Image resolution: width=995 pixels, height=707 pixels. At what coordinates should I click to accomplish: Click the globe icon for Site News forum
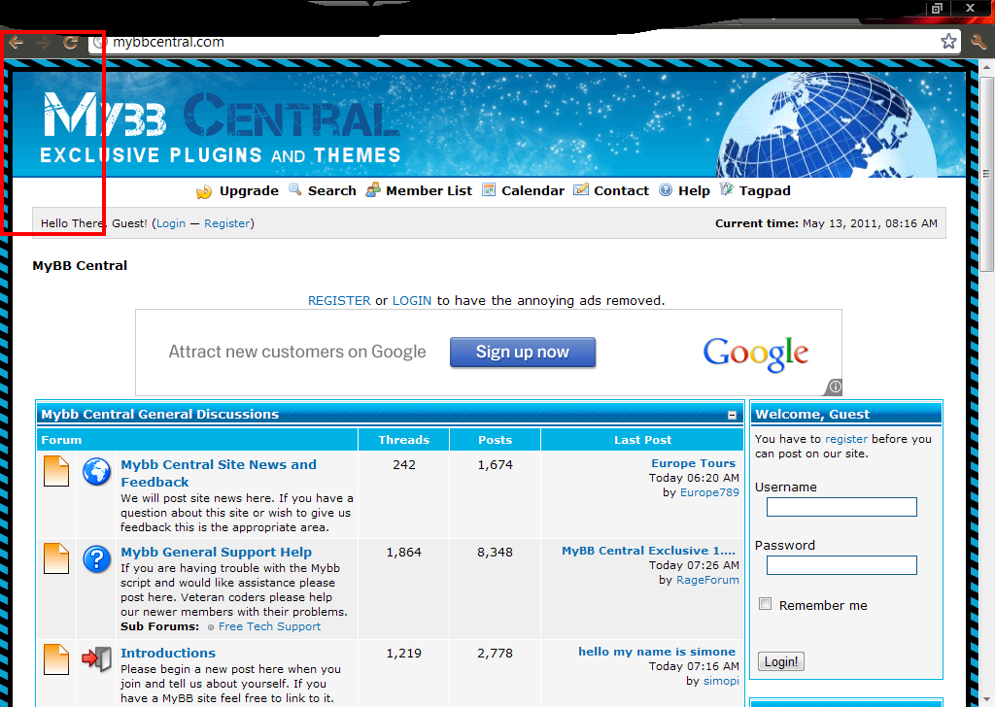pos(97,472)
